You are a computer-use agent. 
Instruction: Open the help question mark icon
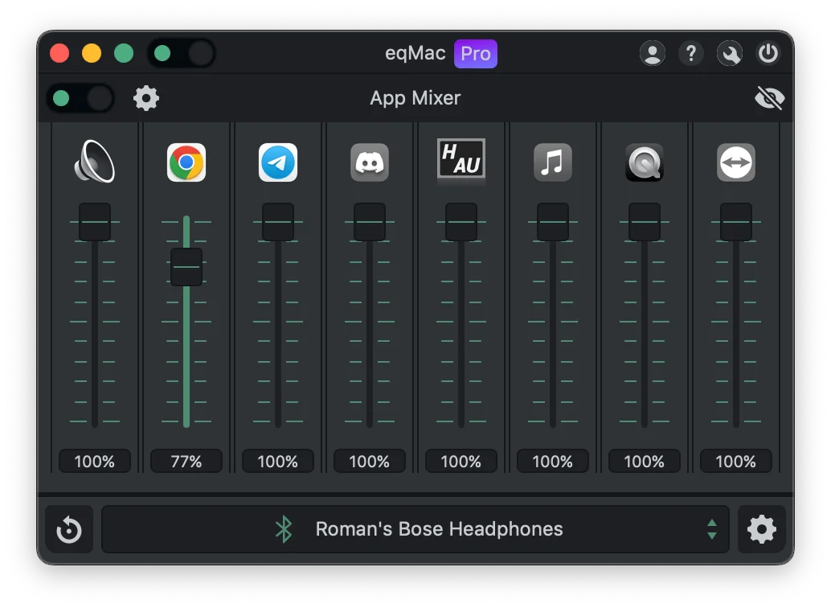tap(691, 54)
